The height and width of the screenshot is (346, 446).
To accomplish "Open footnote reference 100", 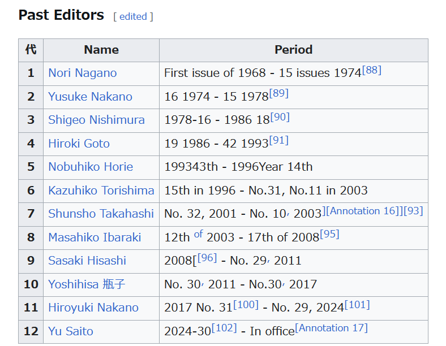I will click(246, 305).
